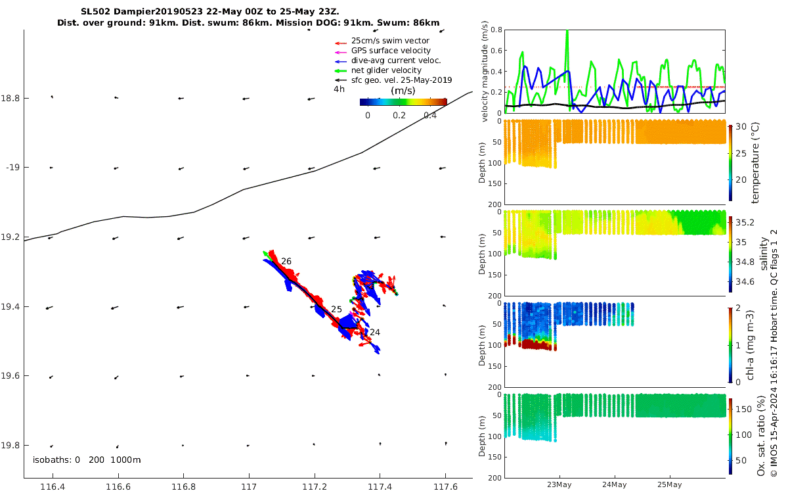Image resolution: width=788 pixels, height=493 pixels.
Task: Click the '35.2' tick on the salinity colorbar
Action: pyautogui.click(x=746, y=222)
